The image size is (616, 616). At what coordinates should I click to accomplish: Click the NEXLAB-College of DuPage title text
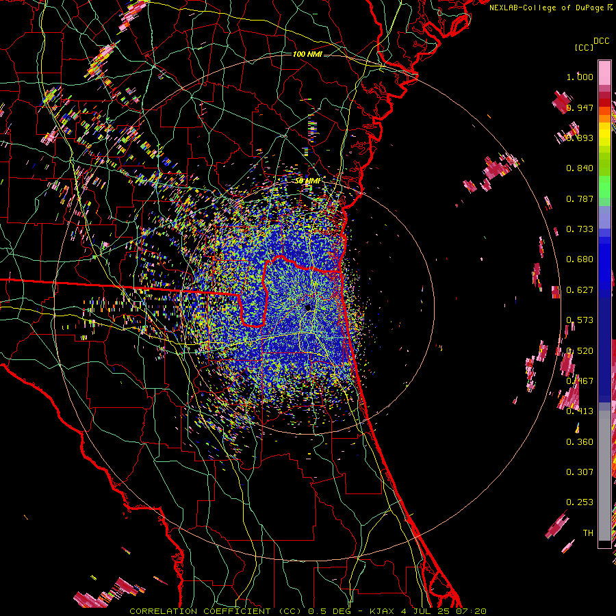point(547,8)
